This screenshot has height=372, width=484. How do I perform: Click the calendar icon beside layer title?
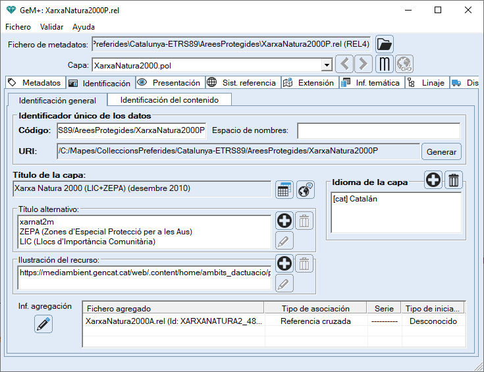284,190
